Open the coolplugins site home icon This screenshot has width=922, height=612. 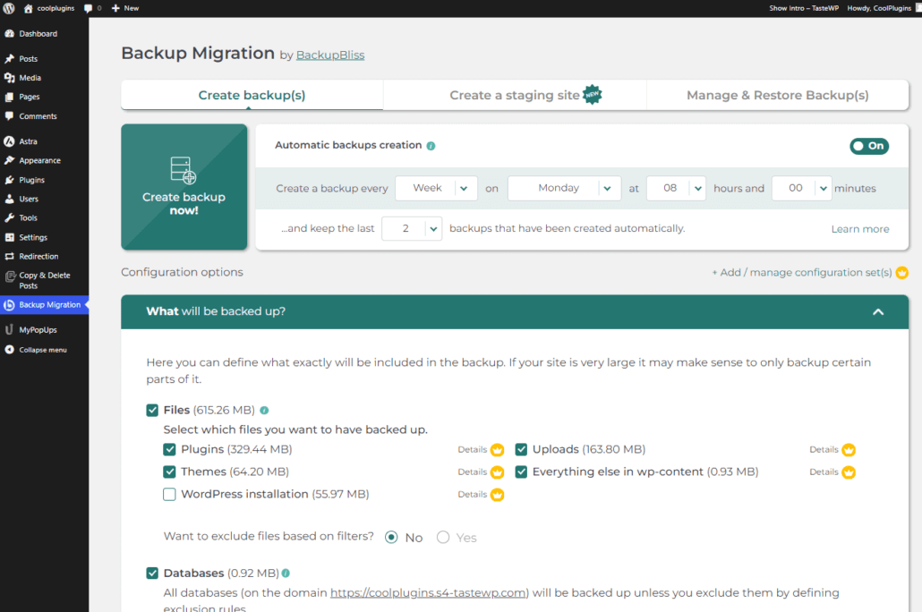(28, 8)
